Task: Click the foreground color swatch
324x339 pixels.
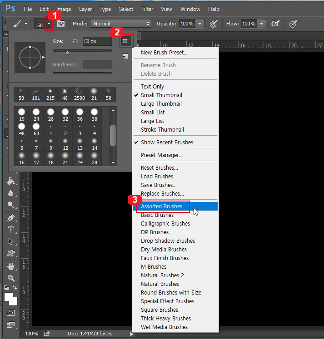Action: (9, 297)
